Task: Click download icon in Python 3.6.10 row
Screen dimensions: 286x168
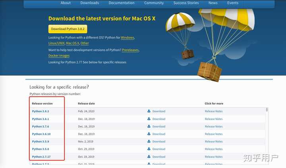Action: tap(149, 134)
